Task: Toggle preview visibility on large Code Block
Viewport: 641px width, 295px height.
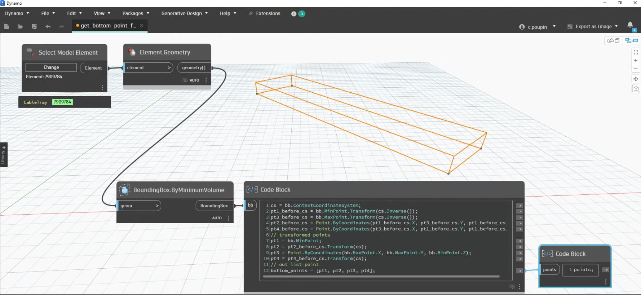Action: tap(512, 287)
